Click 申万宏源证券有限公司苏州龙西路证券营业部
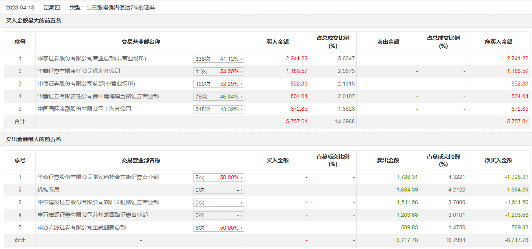532x249 pixels. [x=93, y=215]
